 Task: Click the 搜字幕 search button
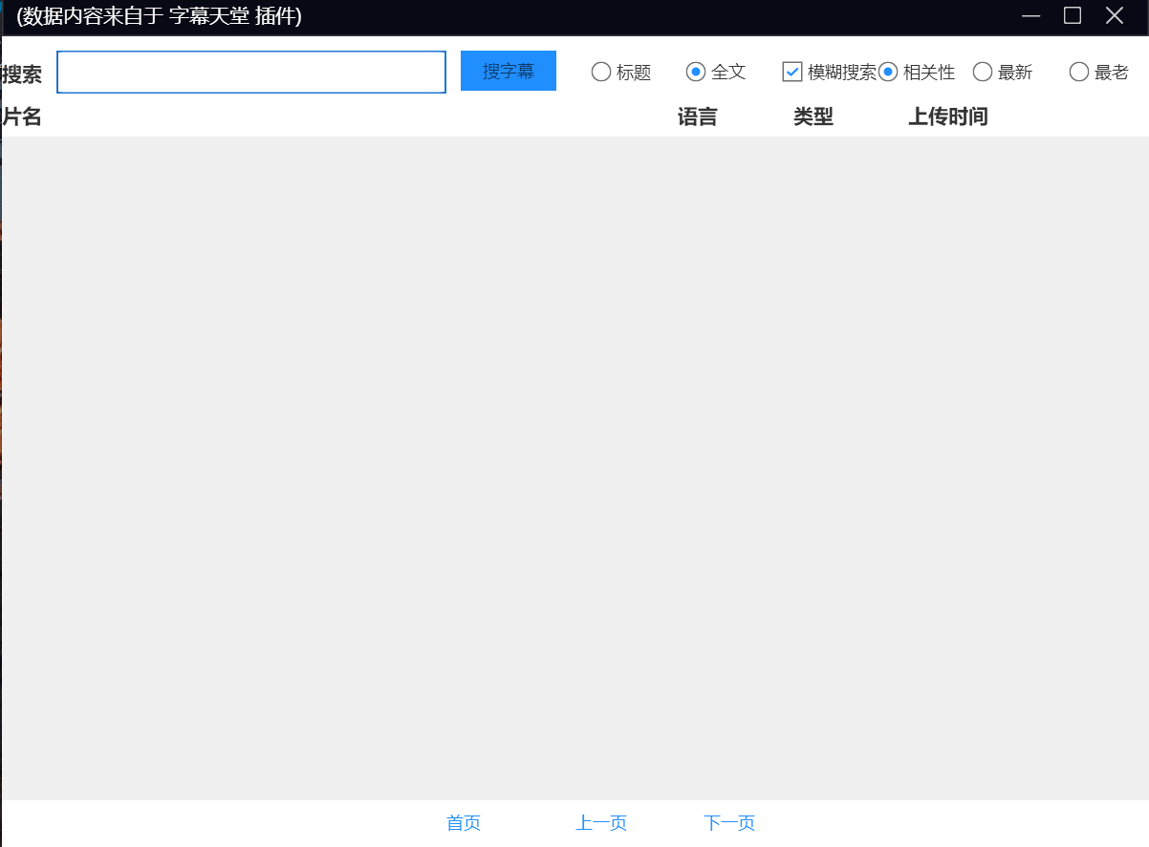(508, 71)
